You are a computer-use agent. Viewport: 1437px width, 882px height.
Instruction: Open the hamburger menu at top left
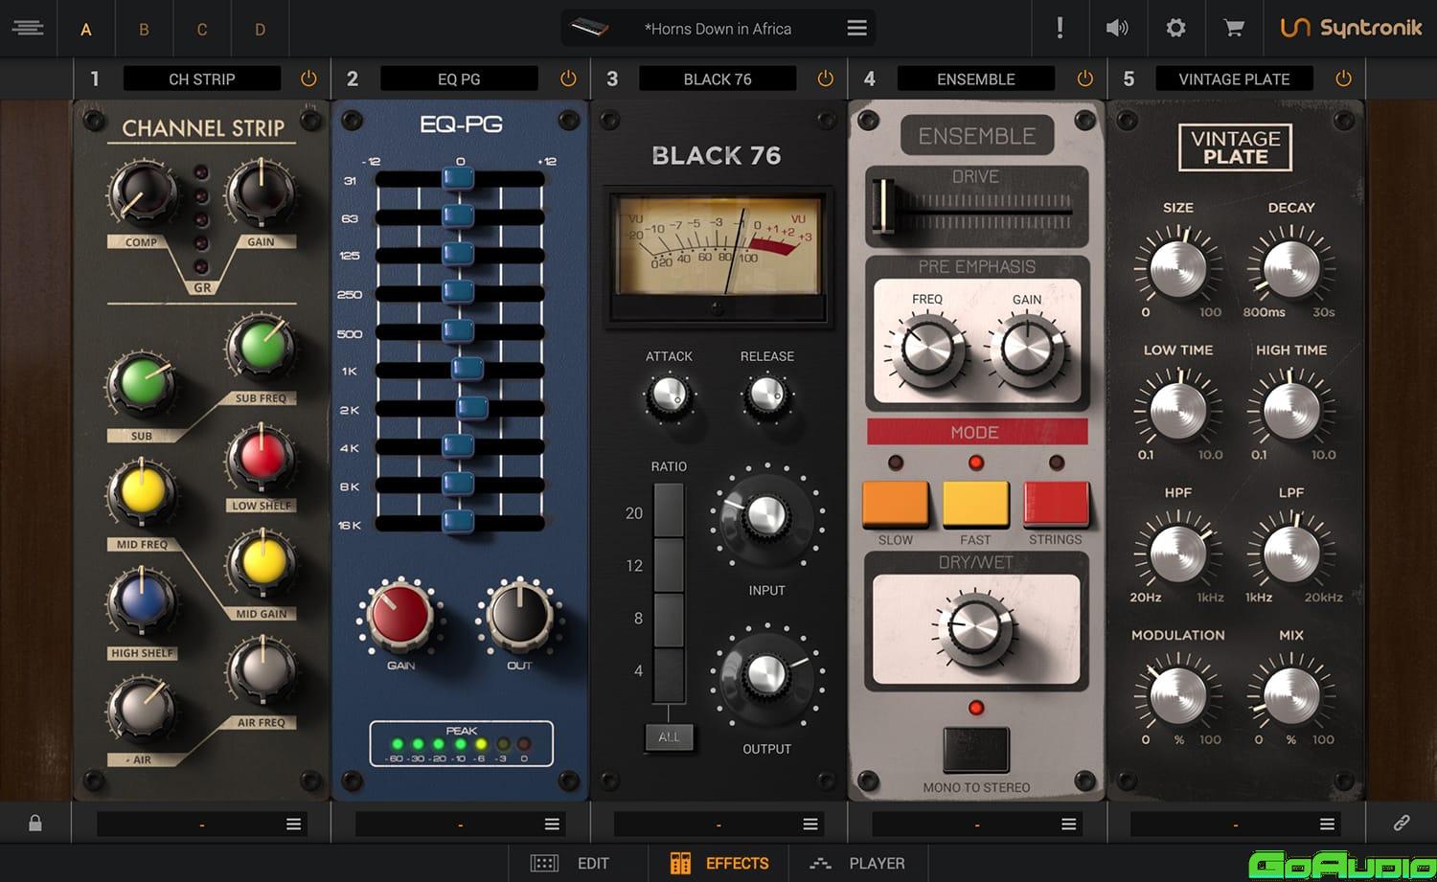28,28
